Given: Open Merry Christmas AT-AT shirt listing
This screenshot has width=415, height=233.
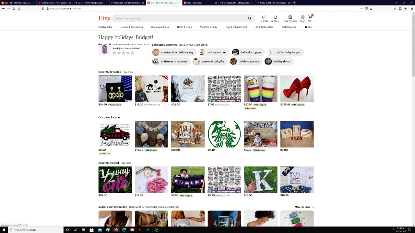Looking at the screenshot, I should point(151,89).
